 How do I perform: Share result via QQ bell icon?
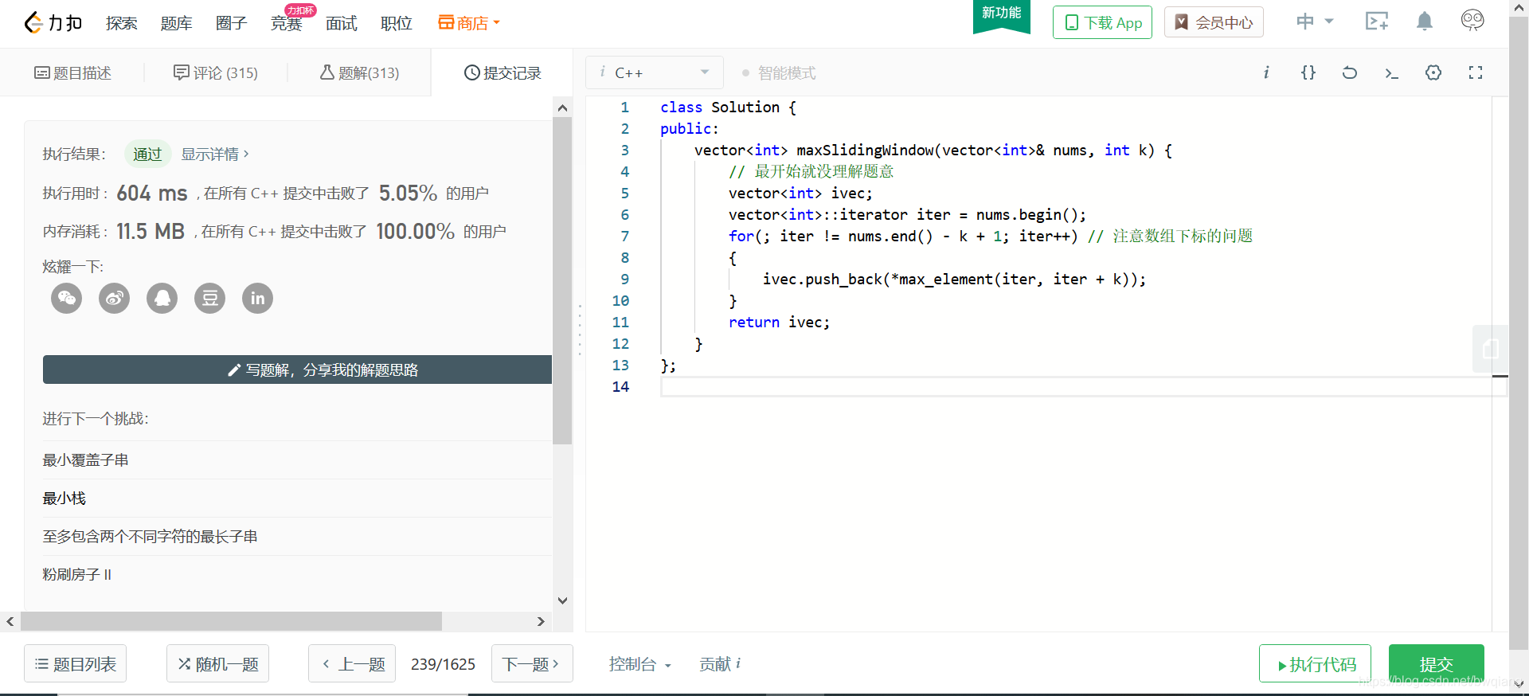pos(162,299)
